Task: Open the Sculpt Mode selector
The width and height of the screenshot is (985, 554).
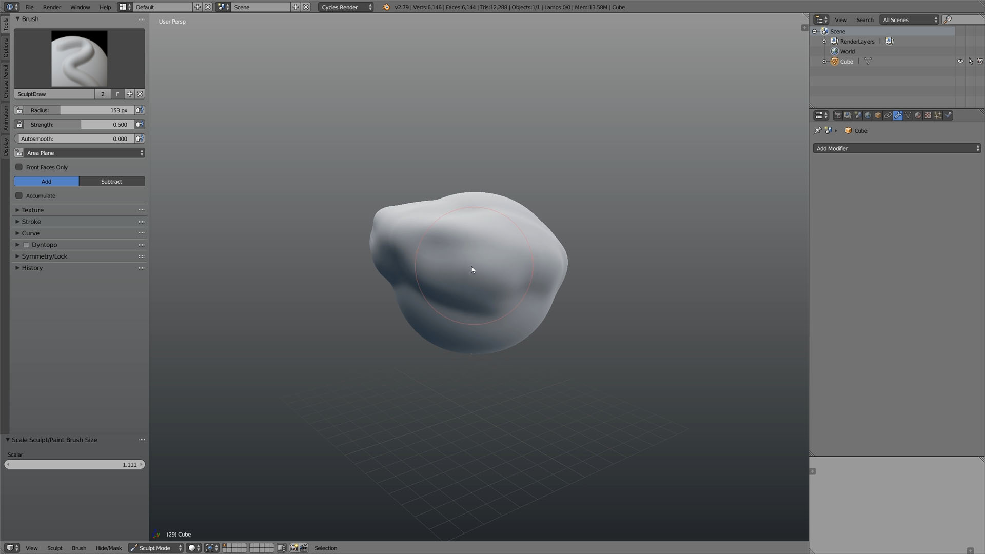Action: point(155,548)
